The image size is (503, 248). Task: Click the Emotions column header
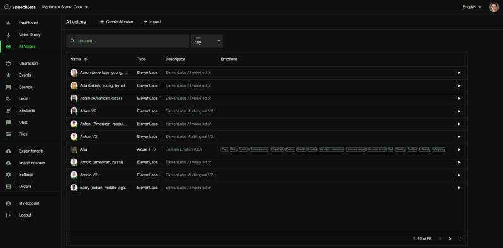point(229,59)
